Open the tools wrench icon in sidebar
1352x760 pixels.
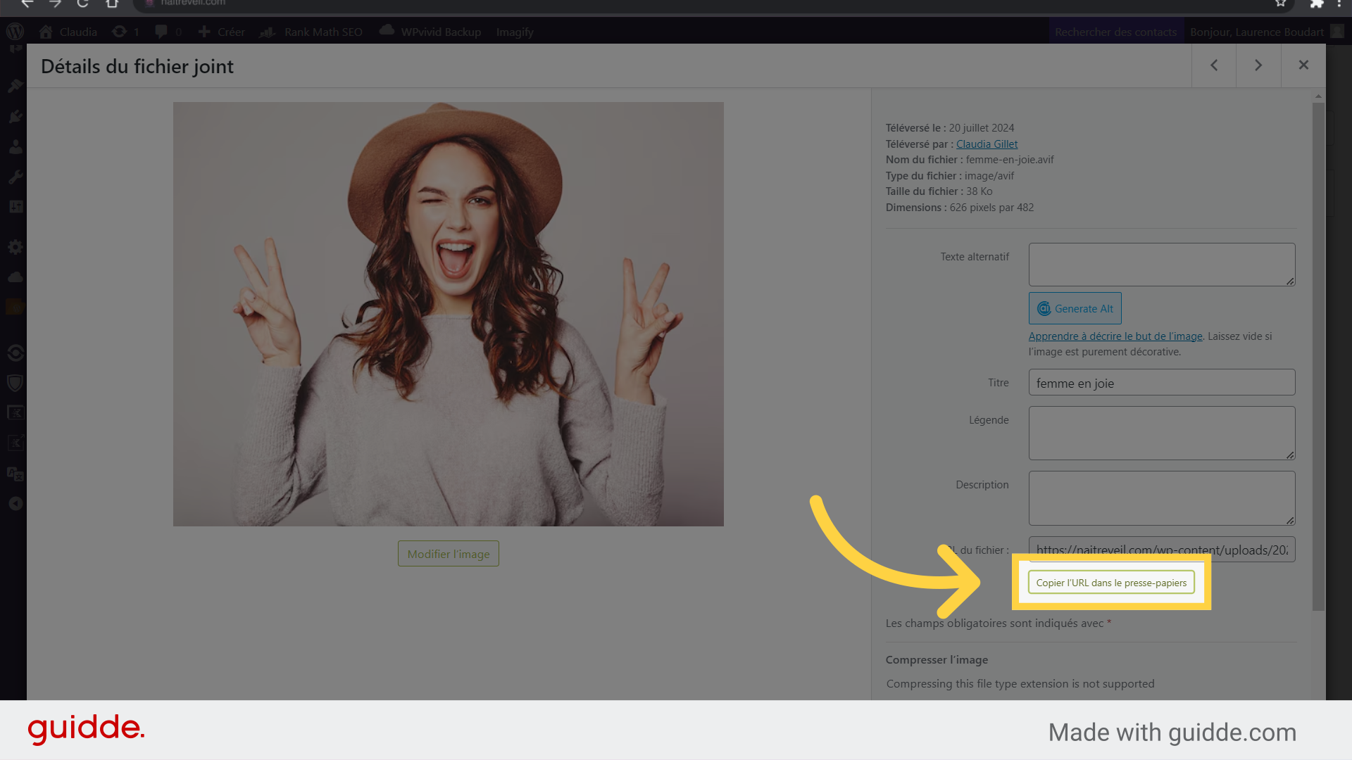tap(15, 177)
